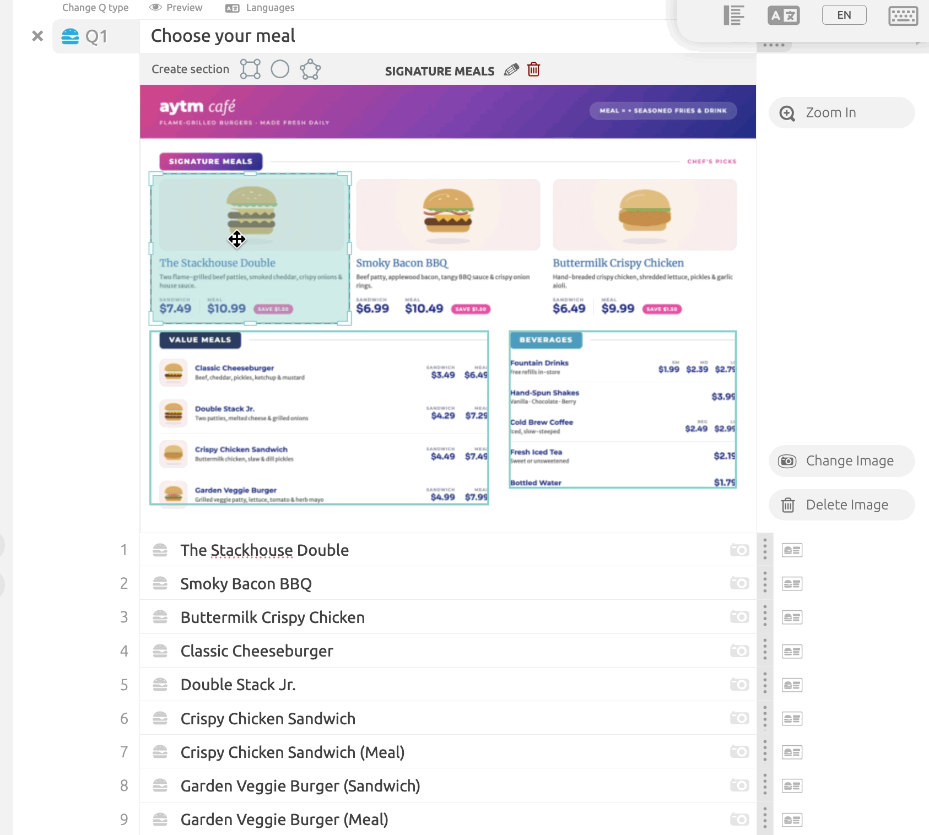Open the Languages menu item

260,8
